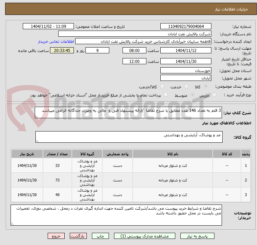Click the پاسخ به نیاز button
The image size is (257, 245).
coord(197,236)
